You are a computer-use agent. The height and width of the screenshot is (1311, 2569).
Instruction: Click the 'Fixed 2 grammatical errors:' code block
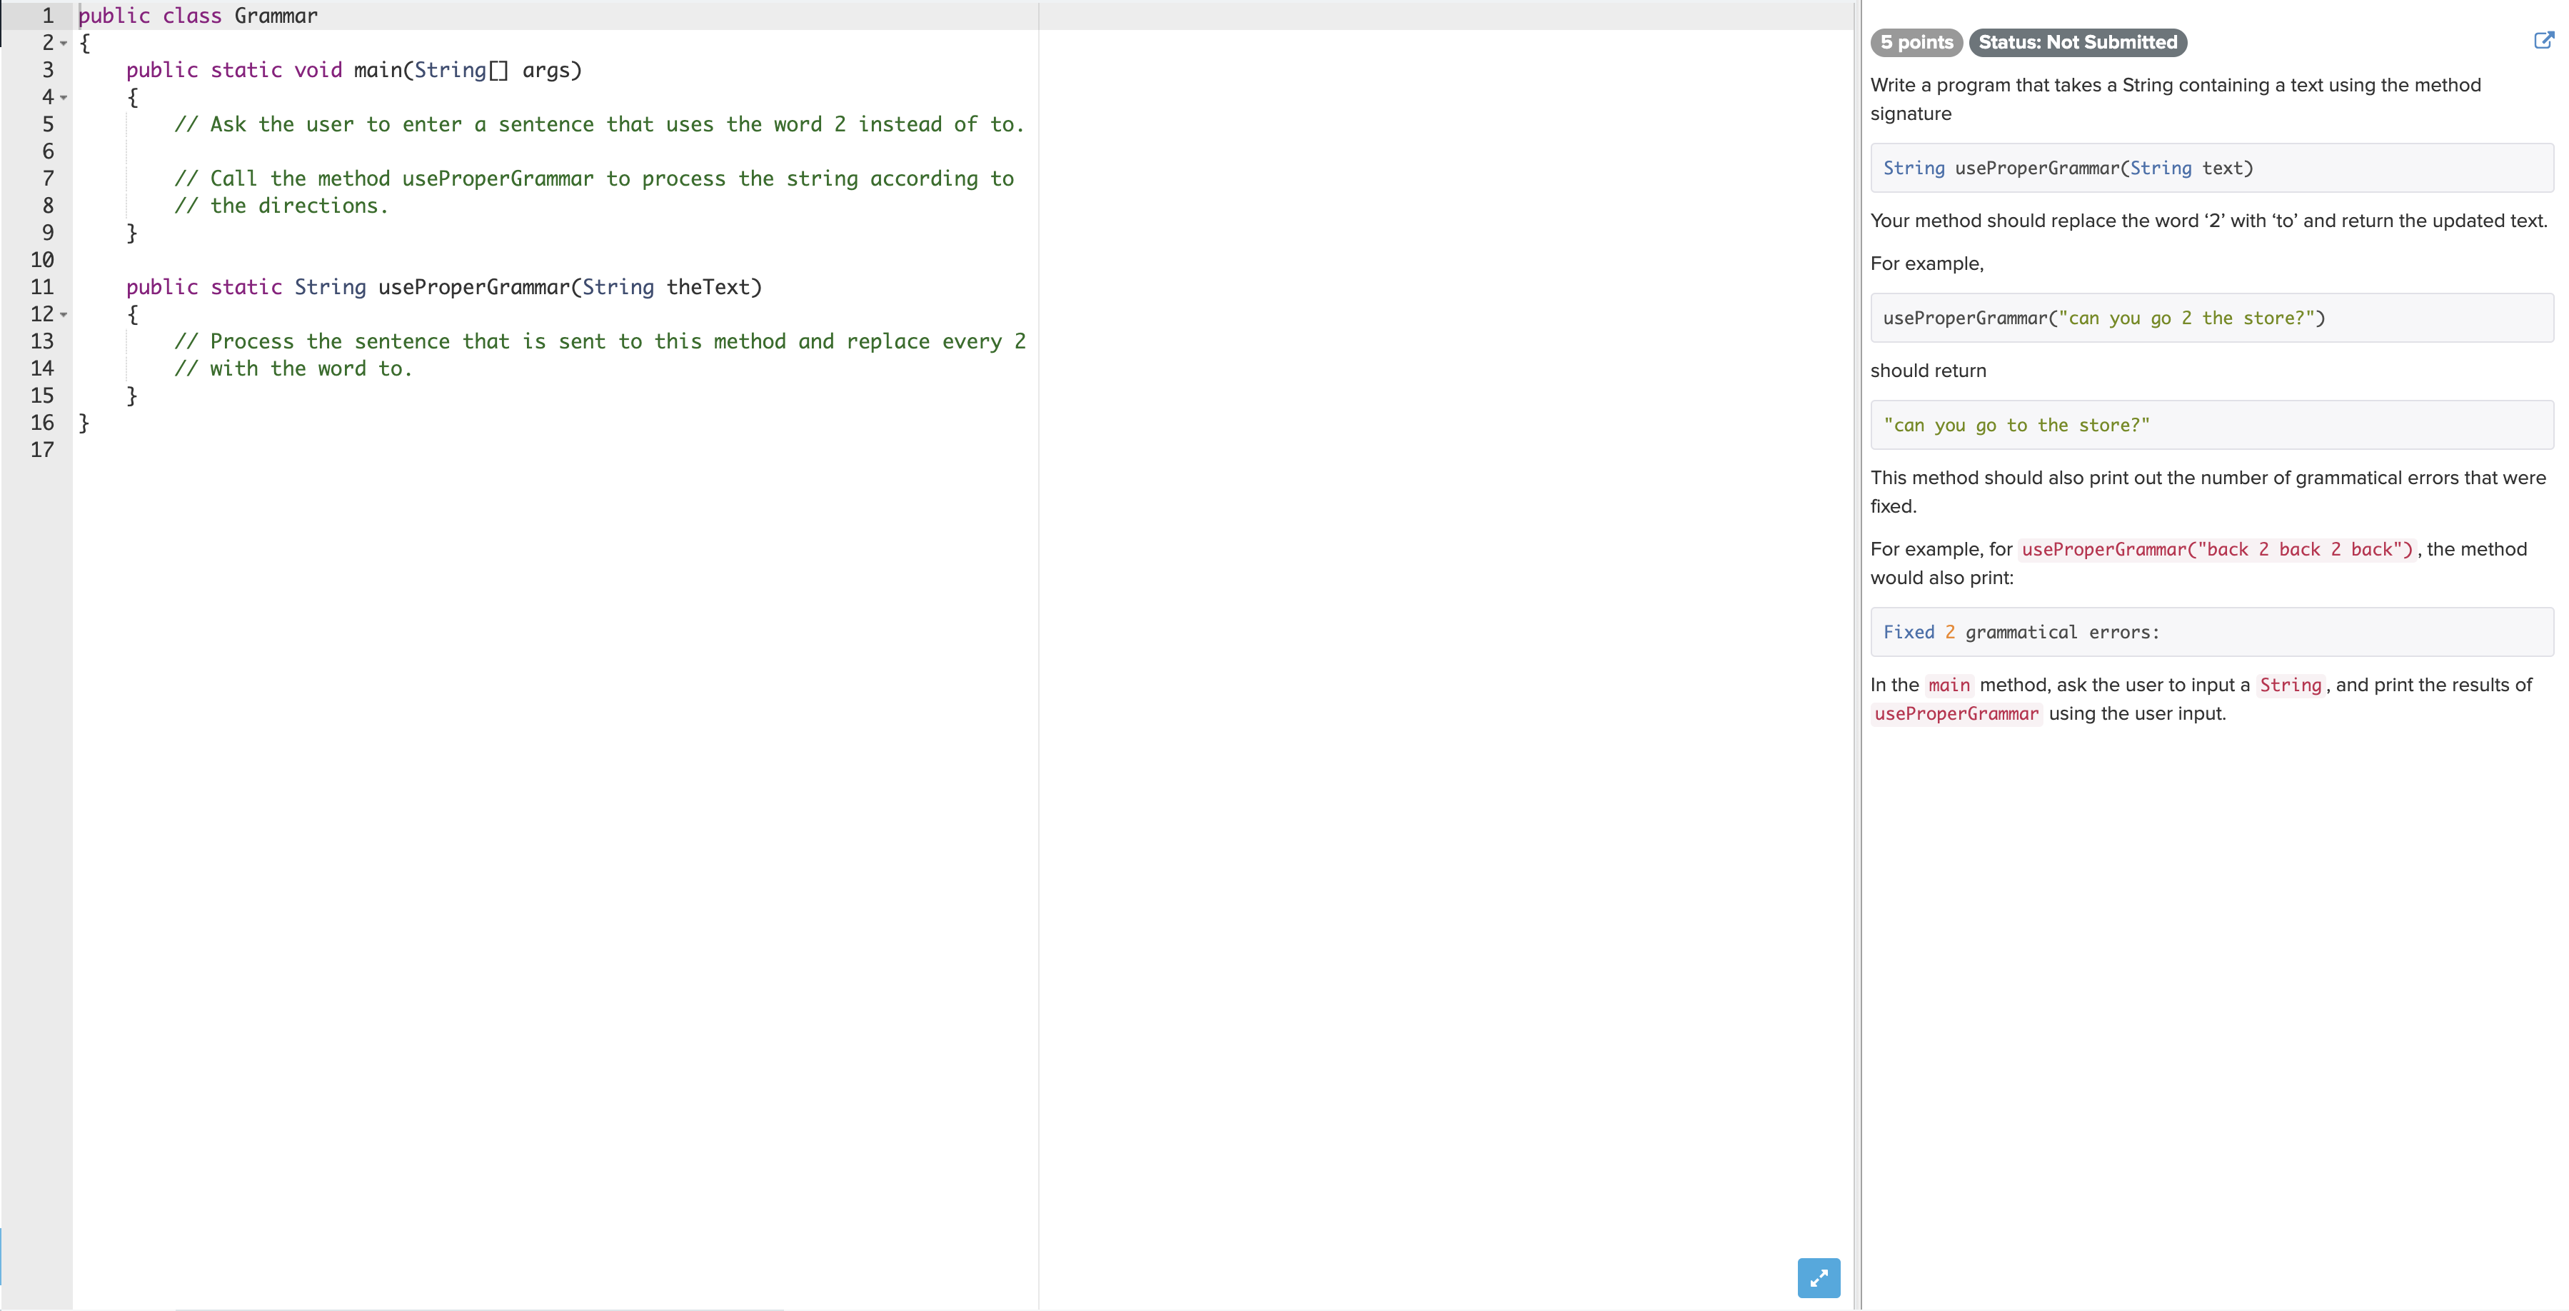(2211, 631)
